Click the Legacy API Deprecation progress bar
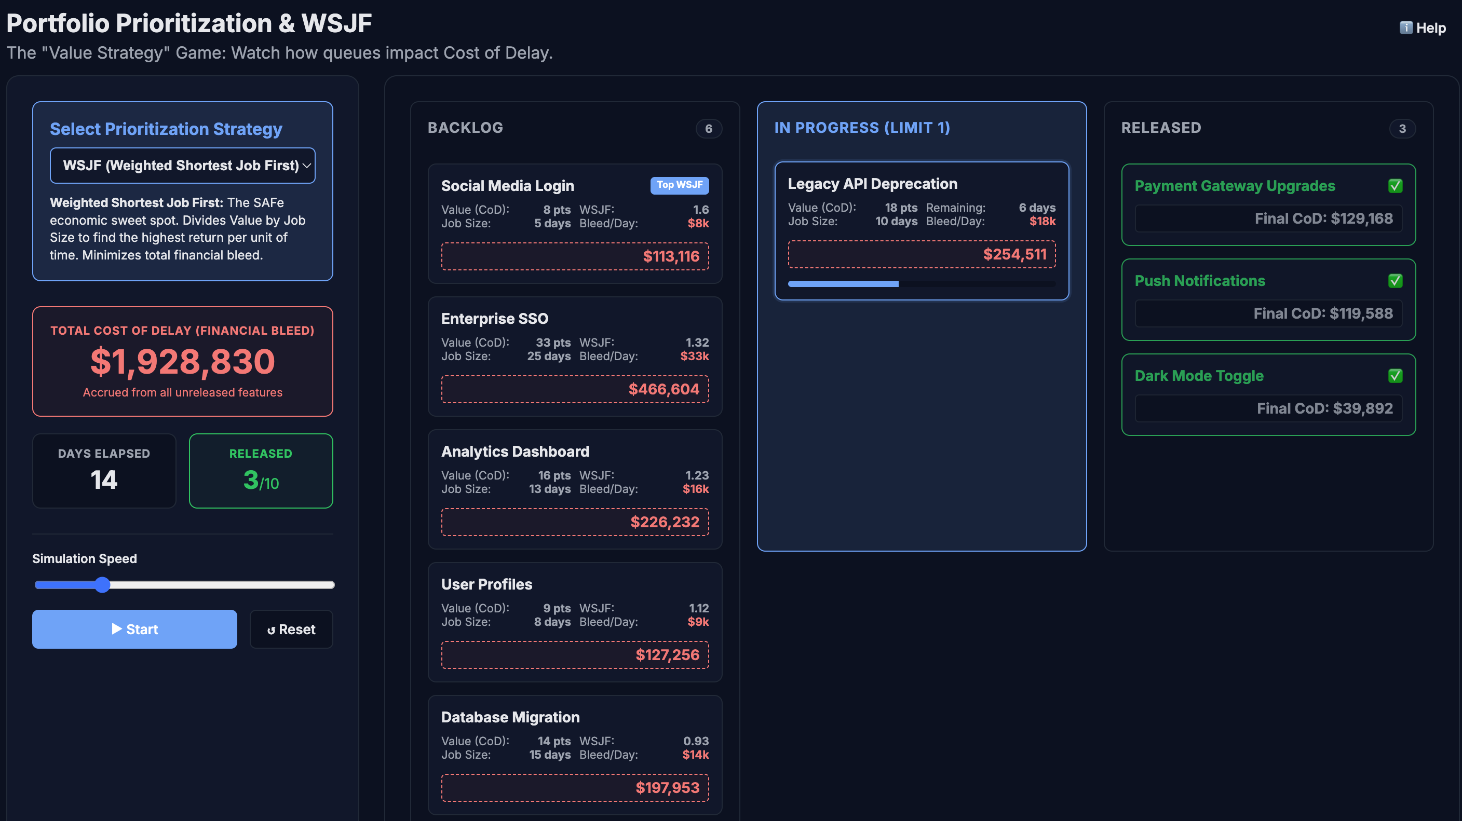 pos(921,284)
